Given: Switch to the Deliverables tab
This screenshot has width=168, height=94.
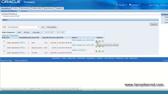Looking at the screenshot, I should [x=37, y=8].
